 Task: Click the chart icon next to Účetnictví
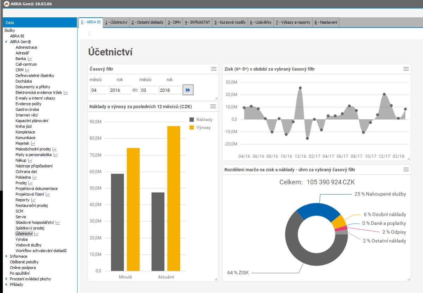tap(36, 234)
